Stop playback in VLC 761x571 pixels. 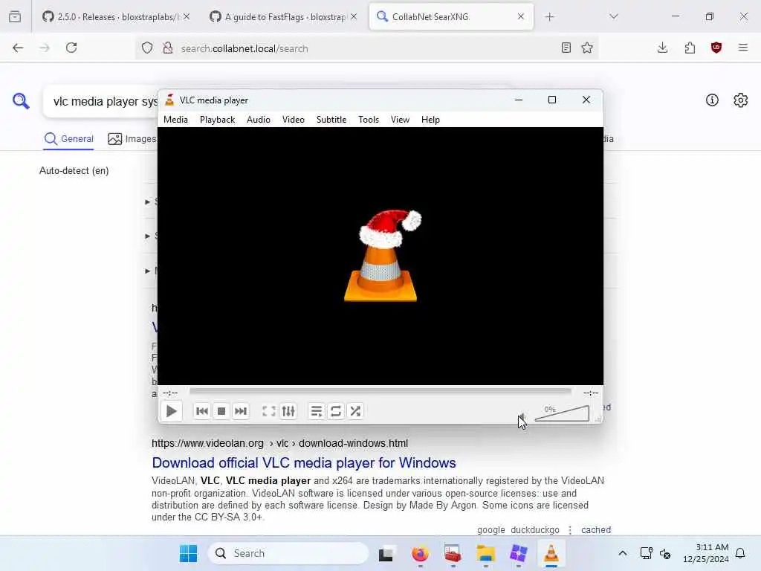click(x=221, y=411)
